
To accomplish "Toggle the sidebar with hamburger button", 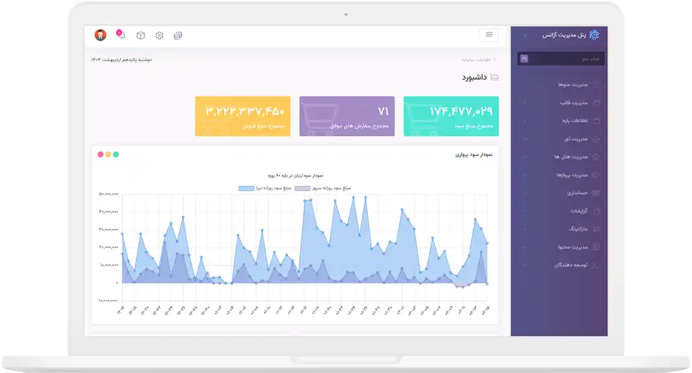I will pos(488,35).
